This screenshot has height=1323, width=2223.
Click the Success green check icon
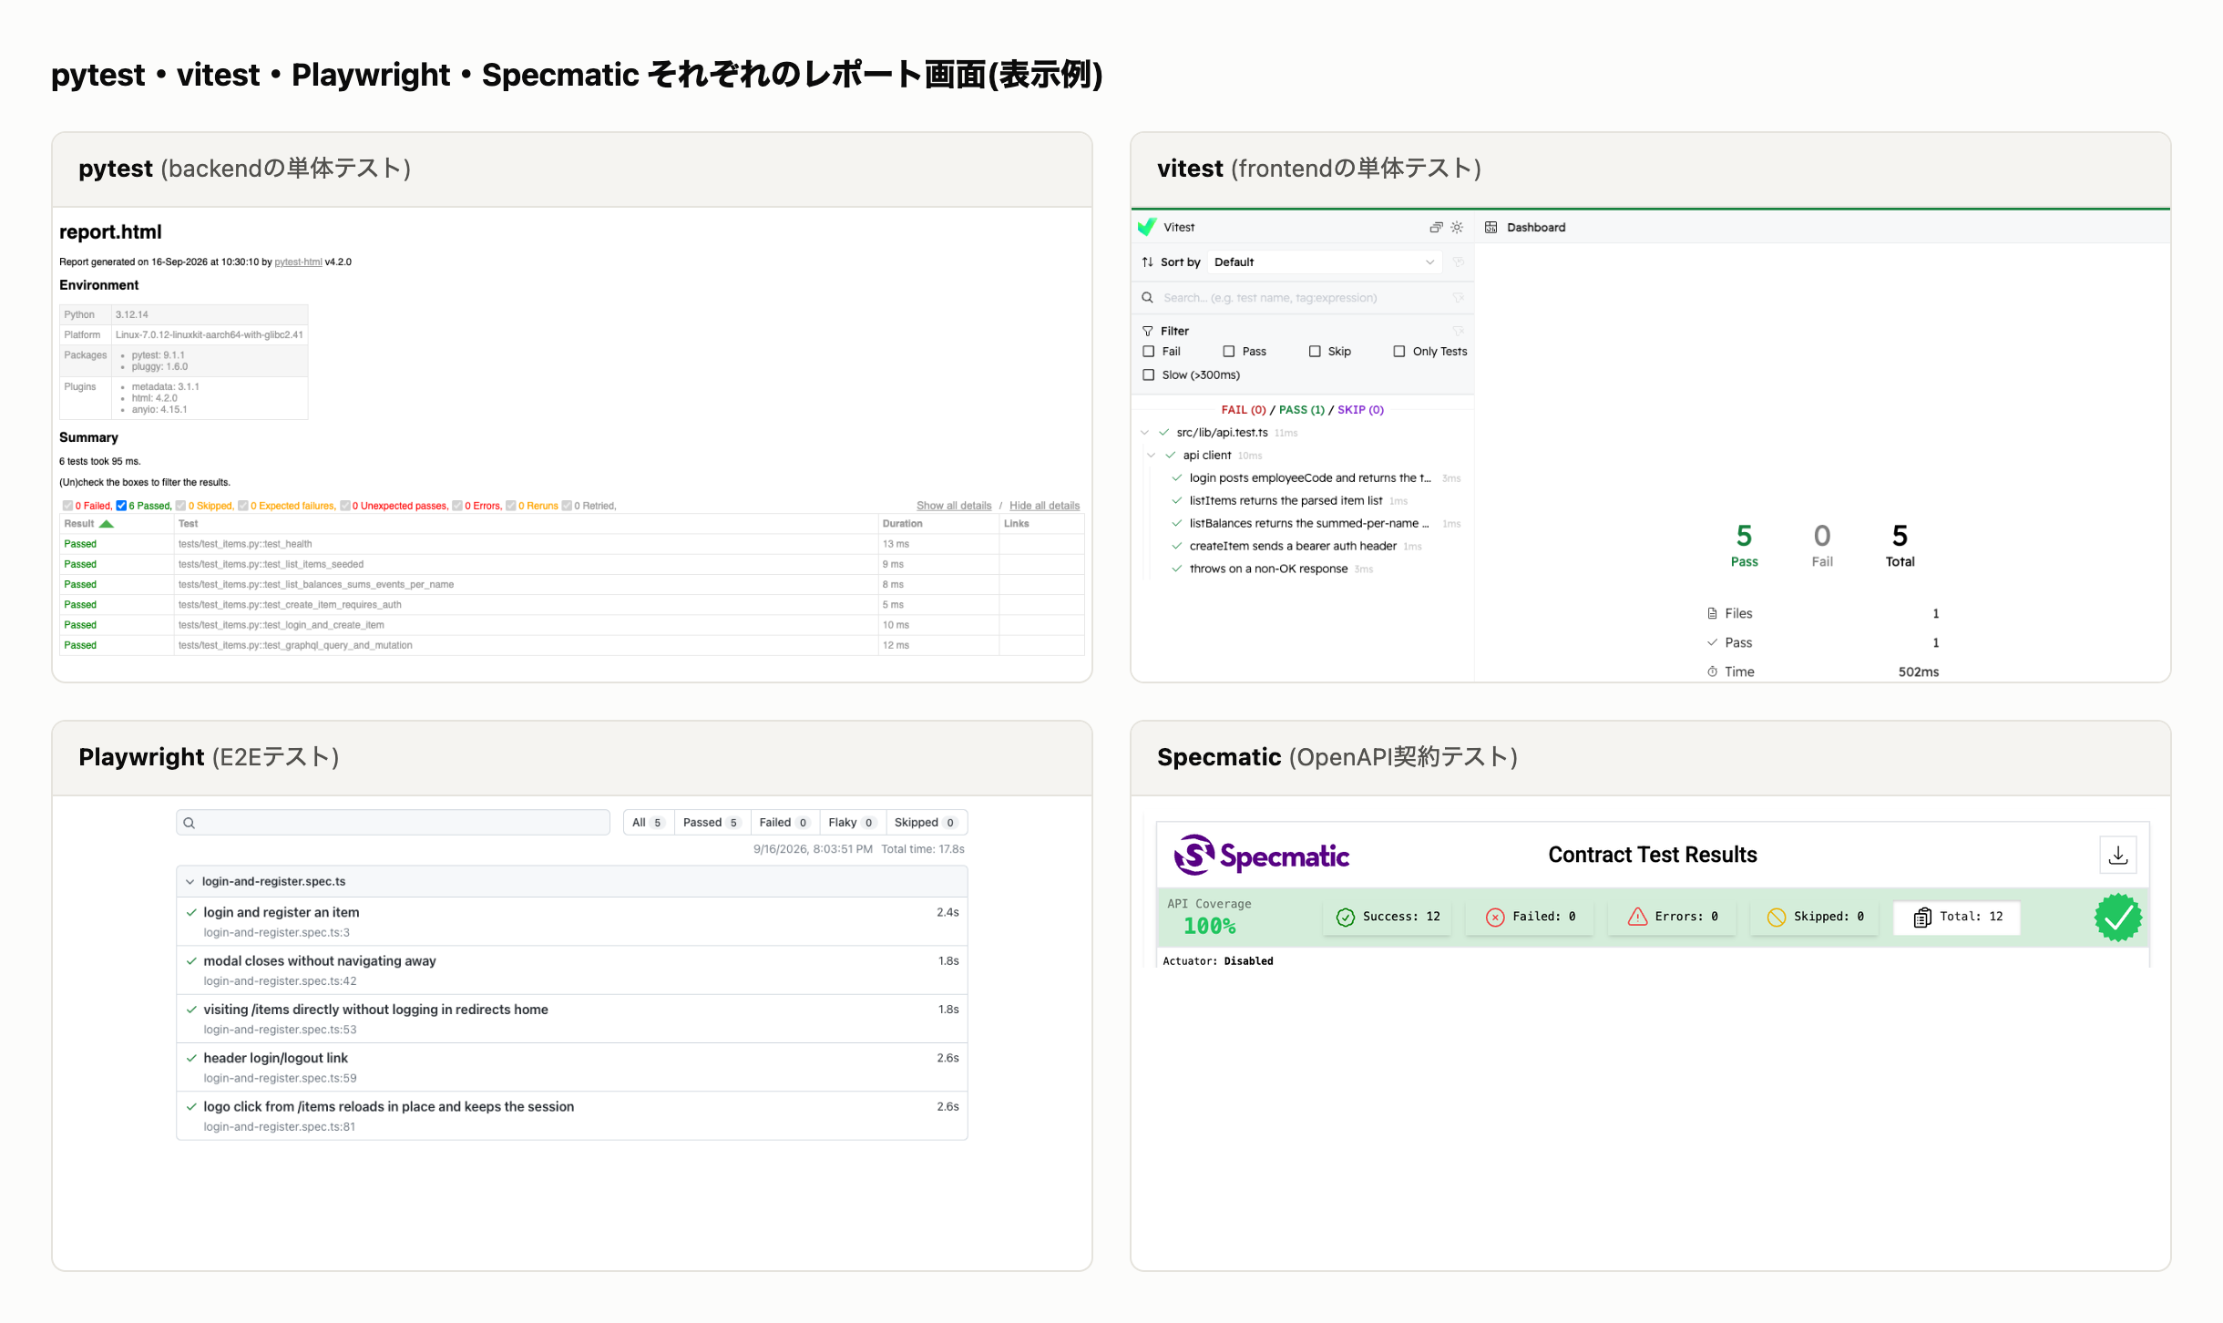[1346, 918]
